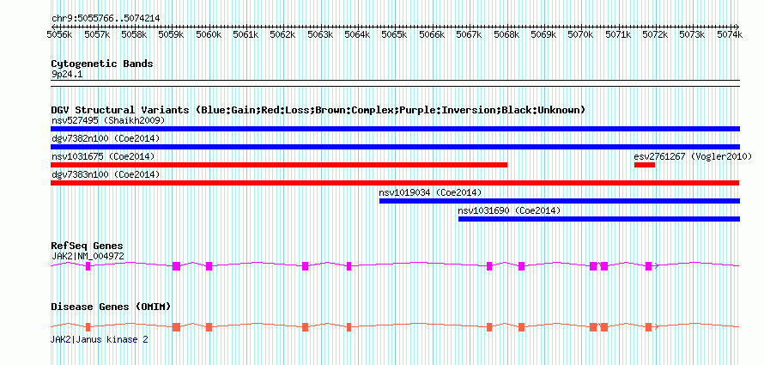Click the 5068k ruler tick label
The image size is (764, 365).
[506, 34]
